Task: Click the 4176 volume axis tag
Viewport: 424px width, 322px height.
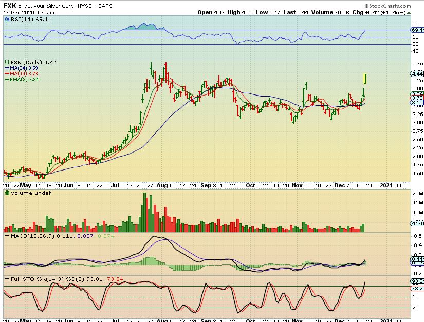Action: (417, 223)
